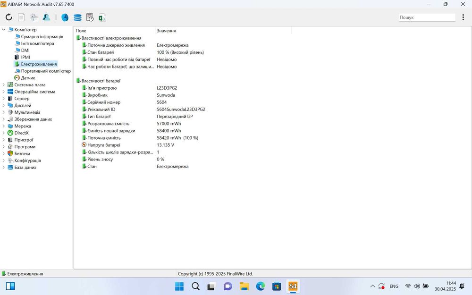Click the Операційна система Windows-logo icon
This screenshot has height=295, width=472.
[10, 92]
